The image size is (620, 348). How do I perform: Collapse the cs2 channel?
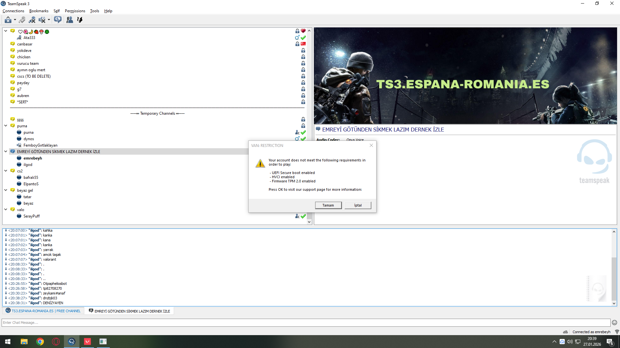(x=5, y=171)
